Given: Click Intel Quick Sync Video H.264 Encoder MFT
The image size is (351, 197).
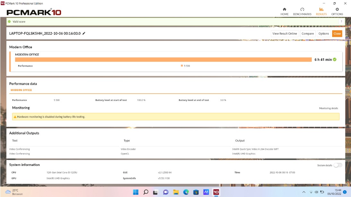Looking at the screenshot, I should pos(255,149).
